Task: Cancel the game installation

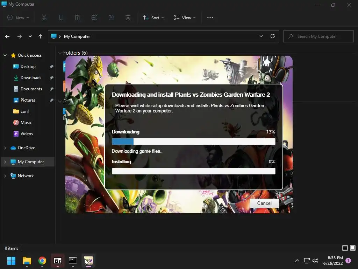Action: [264, 204]
